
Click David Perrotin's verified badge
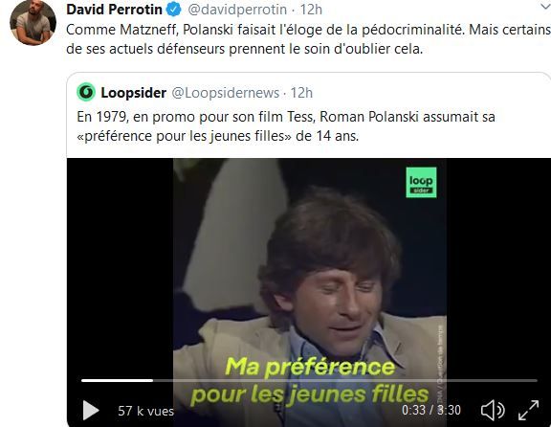[173, 10]
